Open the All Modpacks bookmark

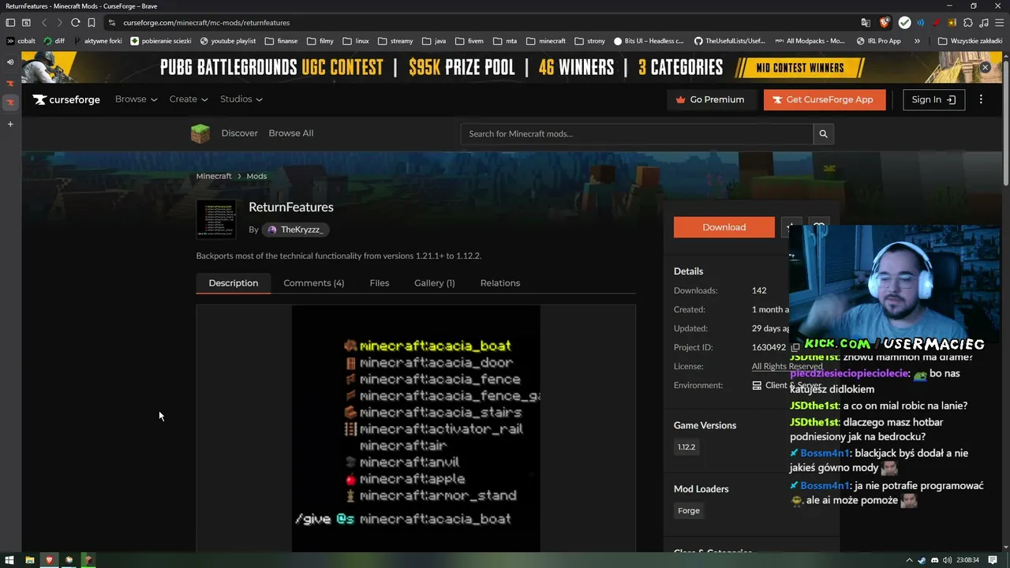pyautogui.click(x=810, y=41)
